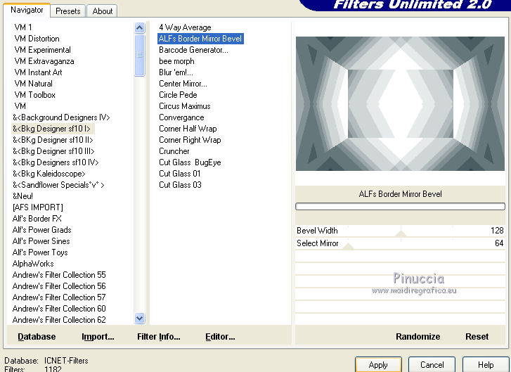Choose the Cut Glass 03 filter

(180, 185)
